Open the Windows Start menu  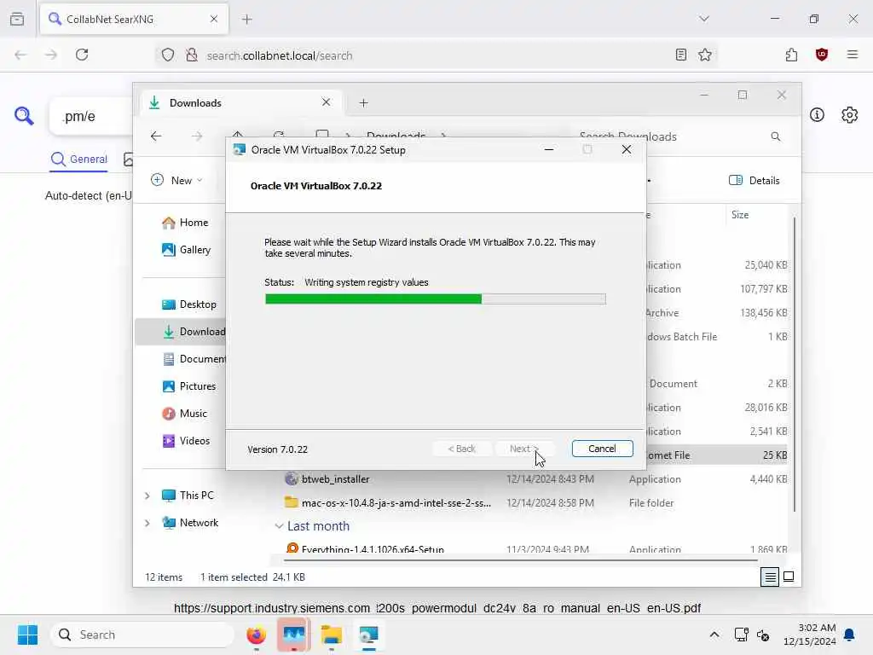(27, 635)
